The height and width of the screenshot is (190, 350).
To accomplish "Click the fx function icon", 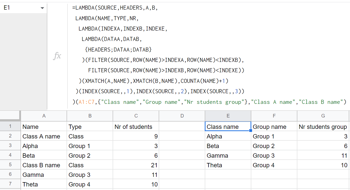I will pyautogui.click(x=57, y=56).
